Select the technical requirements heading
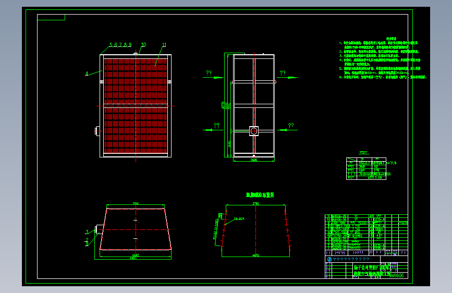 click(x=391, y=39)
